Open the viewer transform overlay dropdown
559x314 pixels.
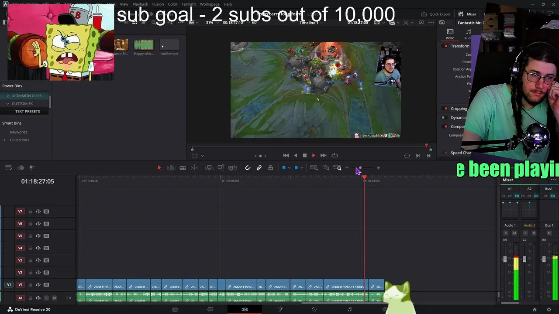pos(202,156)
